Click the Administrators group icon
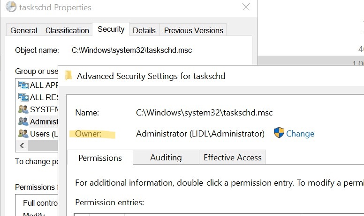This screenshot has height=216, width=364. pos(23,122)
